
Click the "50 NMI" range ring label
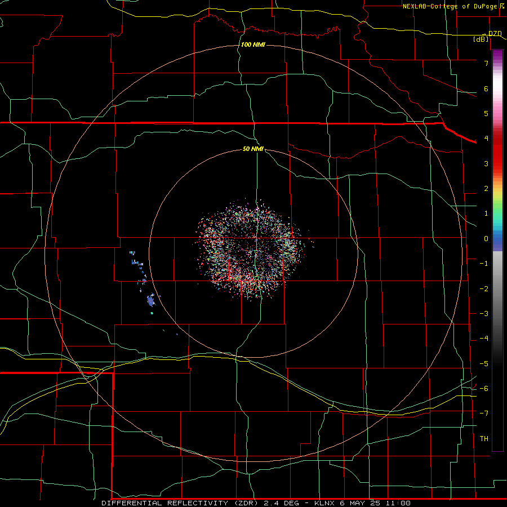(x=253, y=149)
